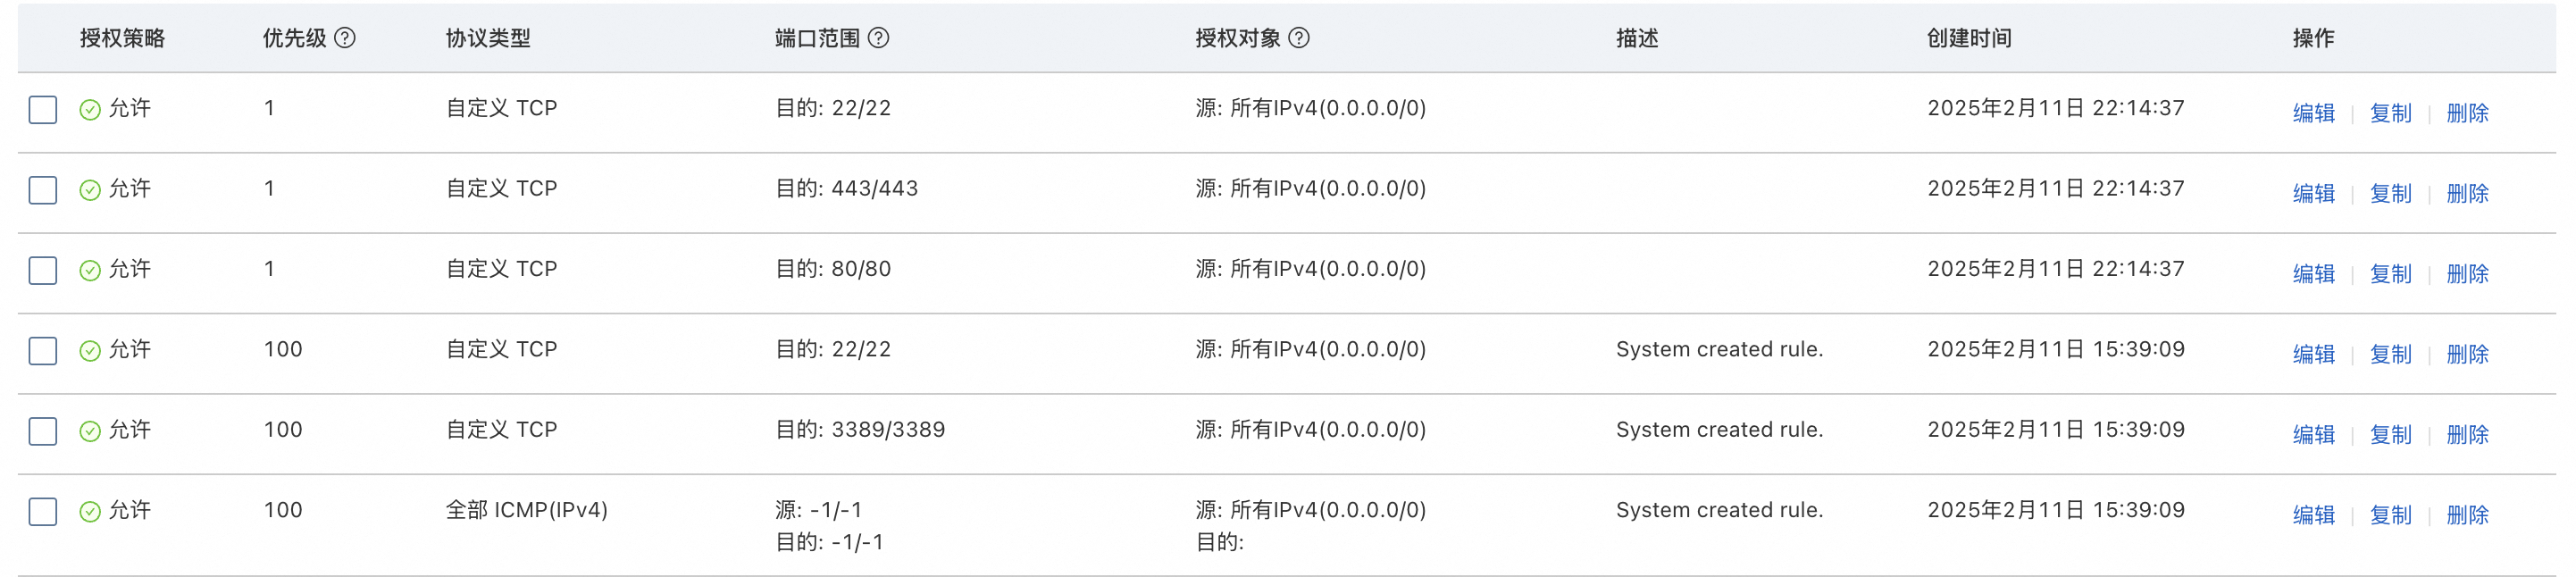Viewport: 2576px width, 577px height.
Task: Check the box for the 全部 ICMP(IPv4) rule
Action: point(43,511)
